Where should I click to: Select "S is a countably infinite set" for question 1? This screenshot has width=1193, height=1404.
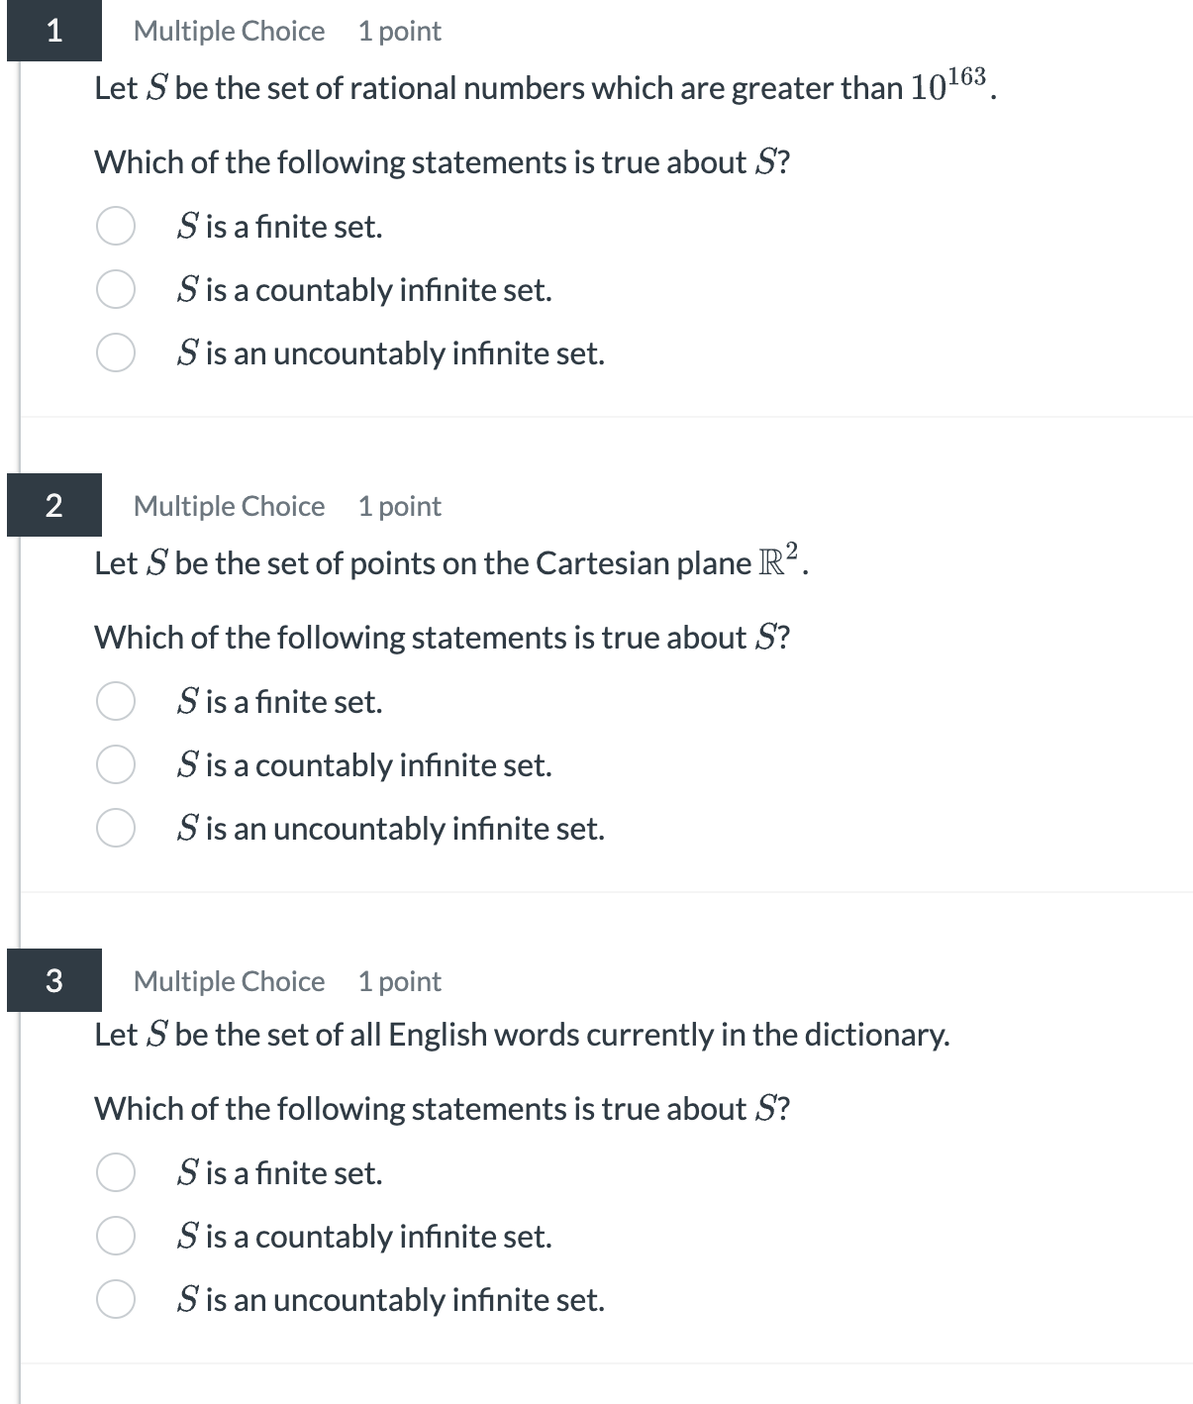(116, 290)
